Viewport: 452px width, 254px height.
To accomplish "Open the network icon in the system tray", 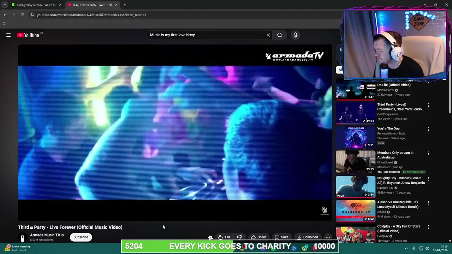I will tap(421, 248).
